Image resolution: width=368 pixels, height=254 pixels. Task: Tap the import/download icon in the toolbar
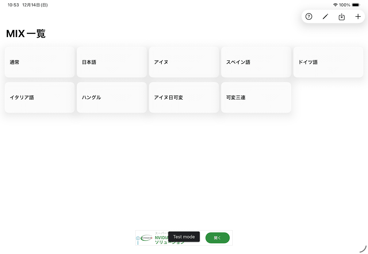coord(342,17)
